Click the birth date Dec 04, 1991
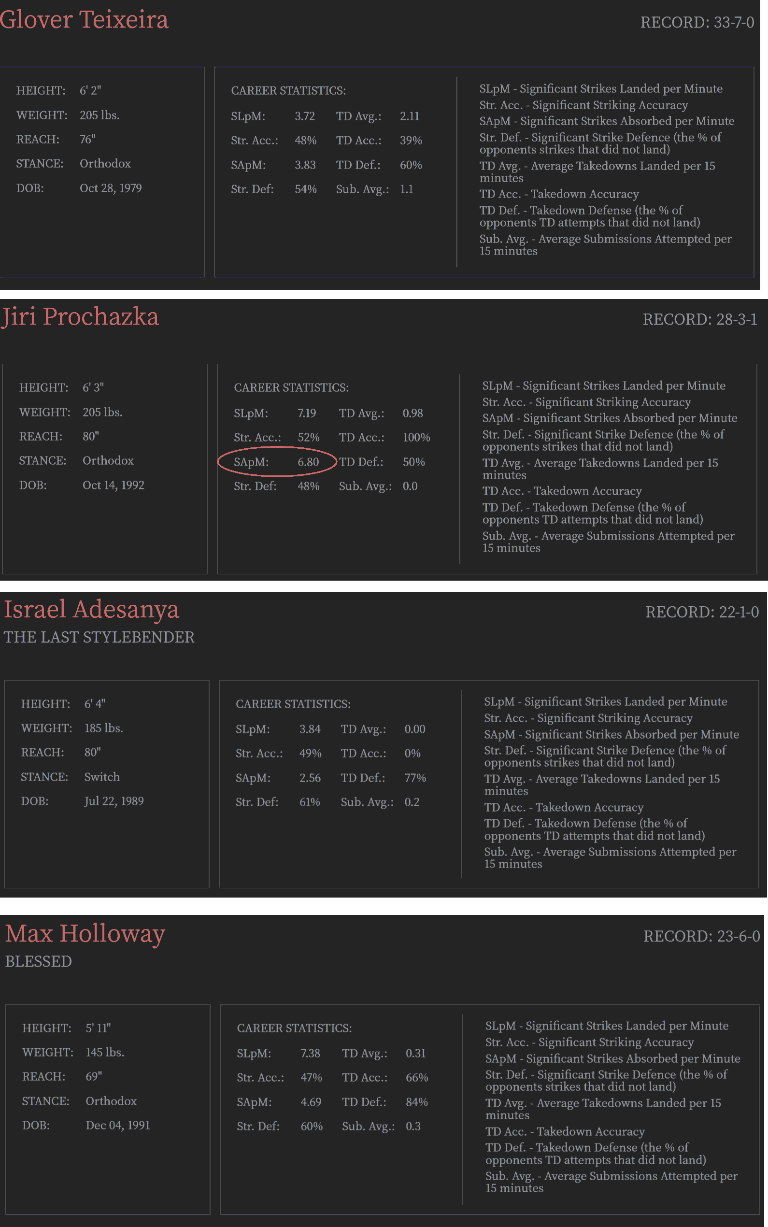 pos(118,1126)
